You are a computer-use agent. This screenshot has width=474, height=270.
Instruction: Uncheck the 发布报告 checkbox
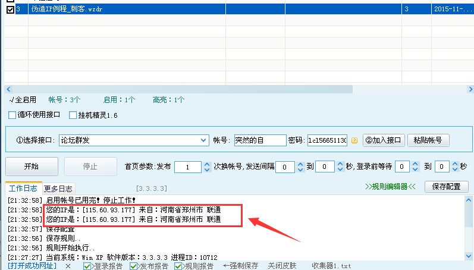(133, 266)
